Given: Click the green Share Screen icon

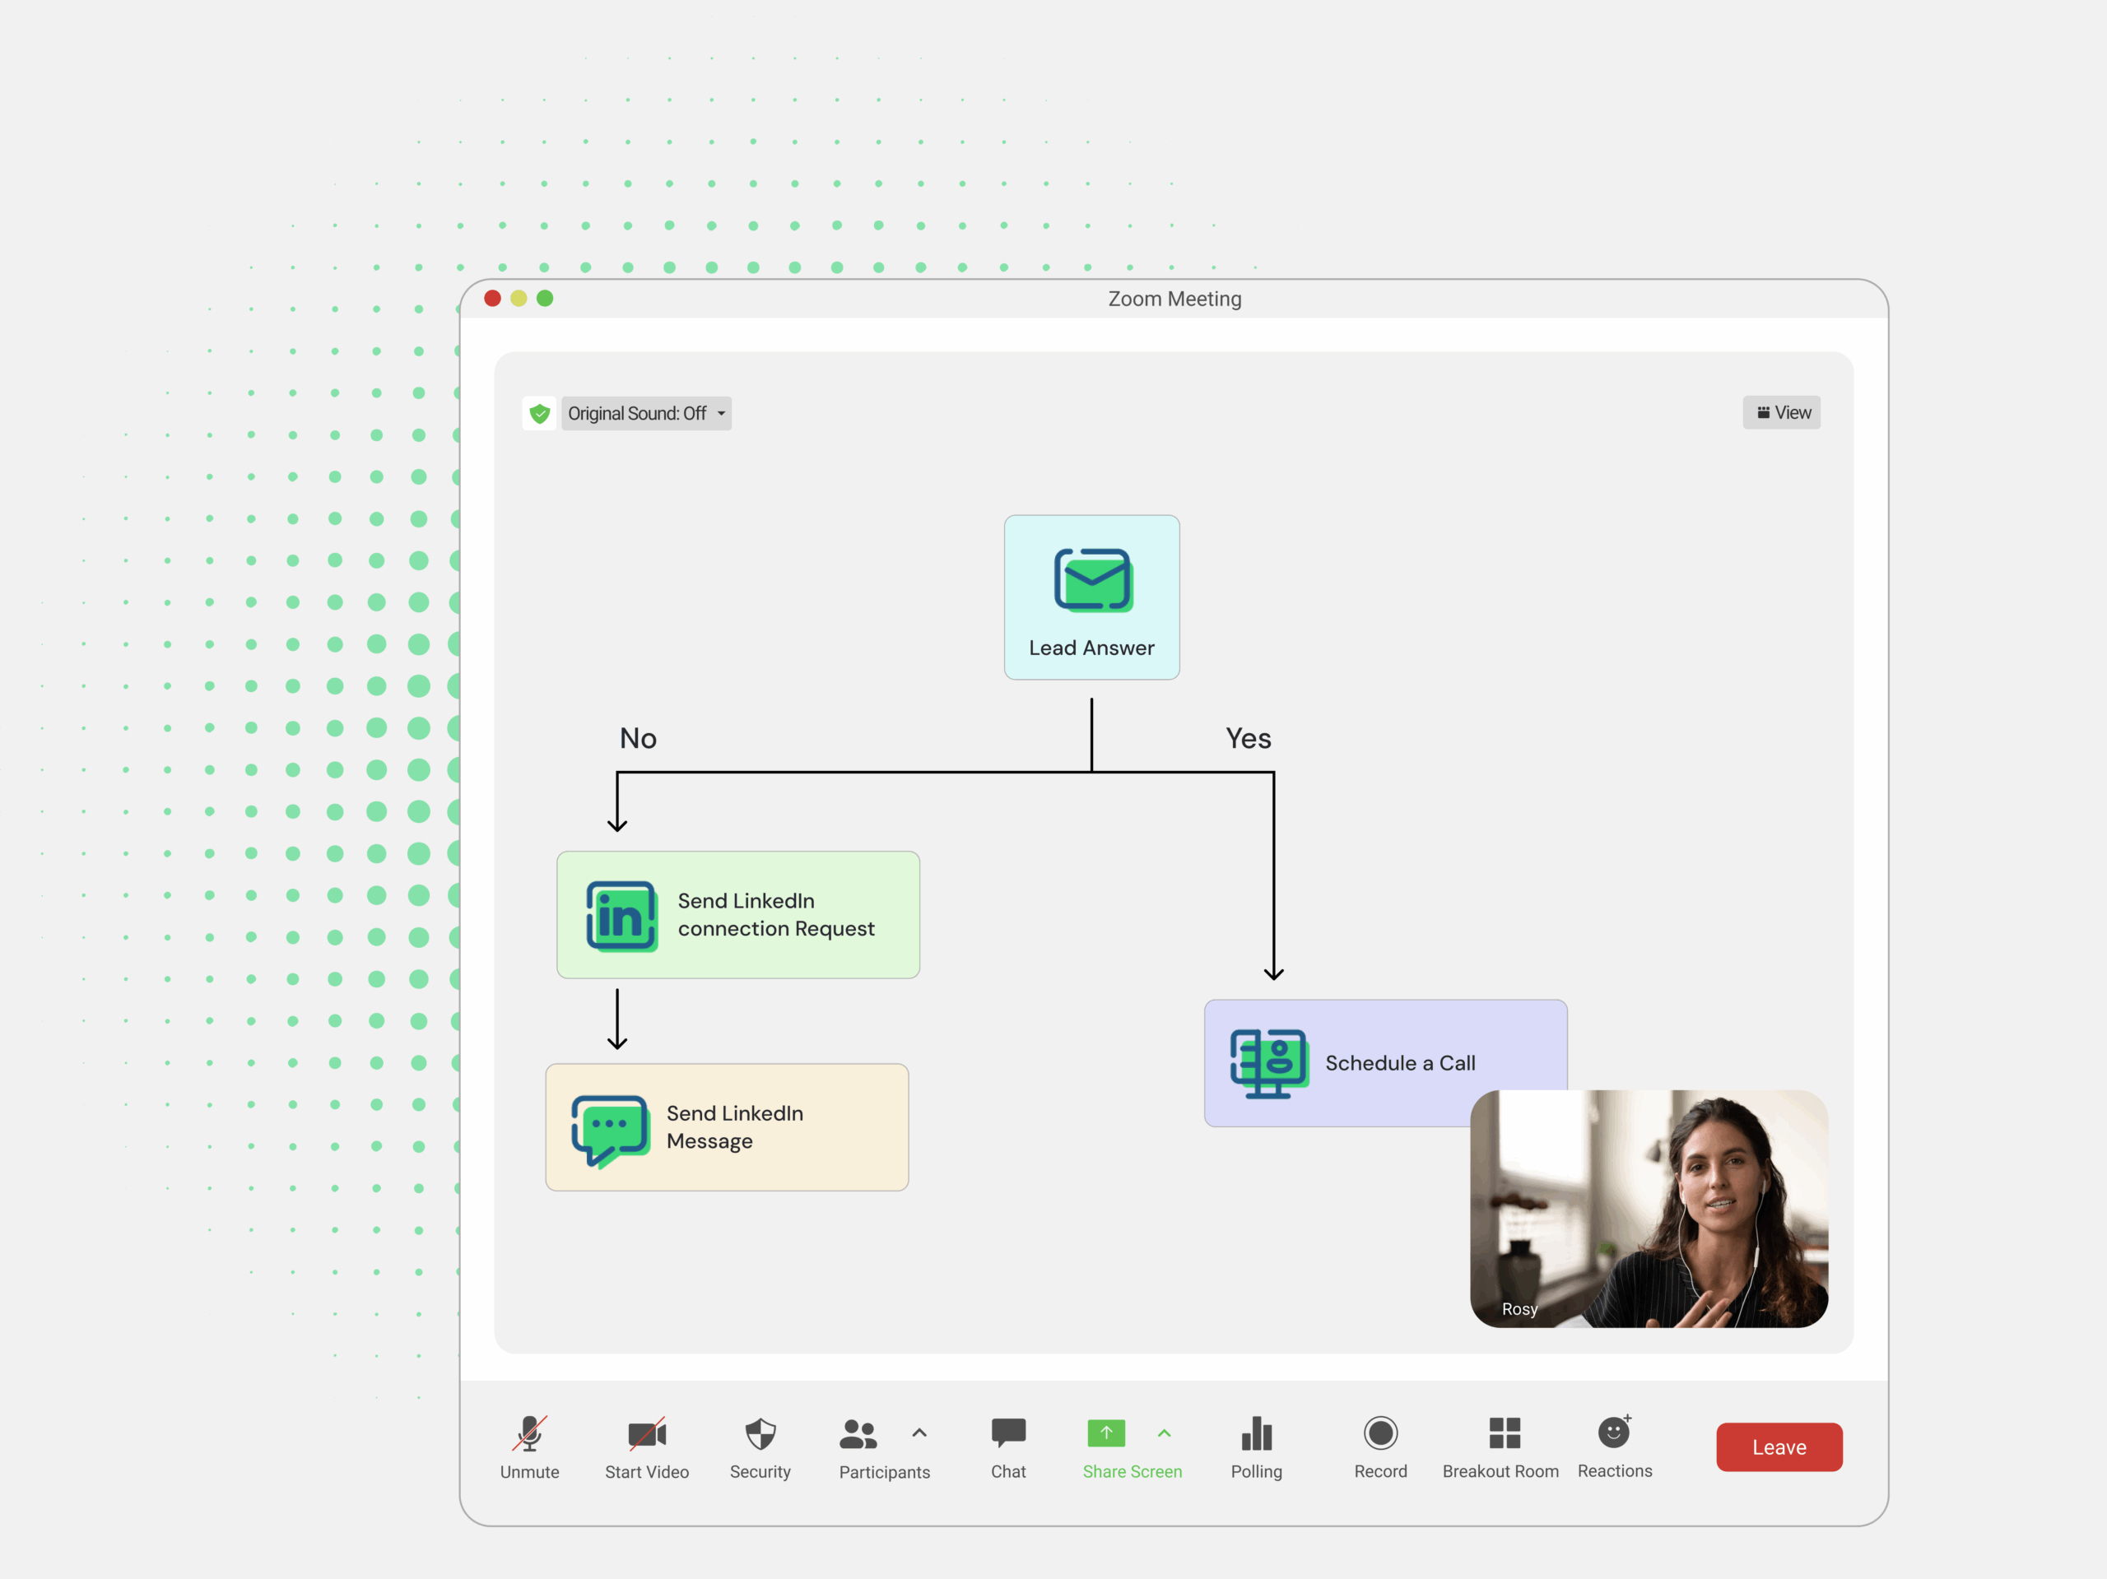Looking at the screenshot, I should [x=1106, y=1433].
